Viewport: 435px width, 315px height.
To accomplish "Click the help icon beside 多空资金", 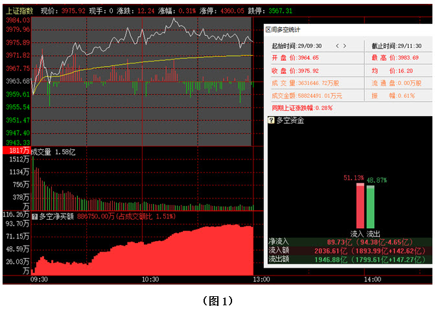I will point(271,120).
